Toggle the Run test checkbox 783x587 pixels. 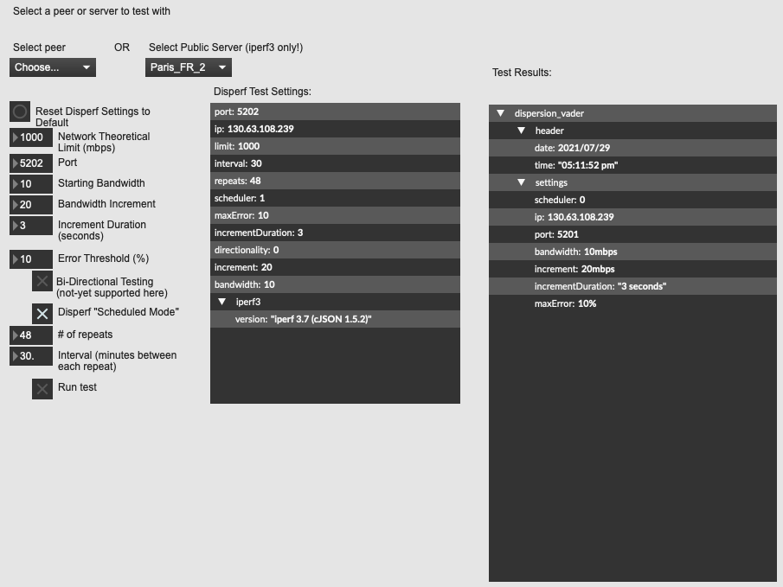pyautogui.click(x=42, y=388)
